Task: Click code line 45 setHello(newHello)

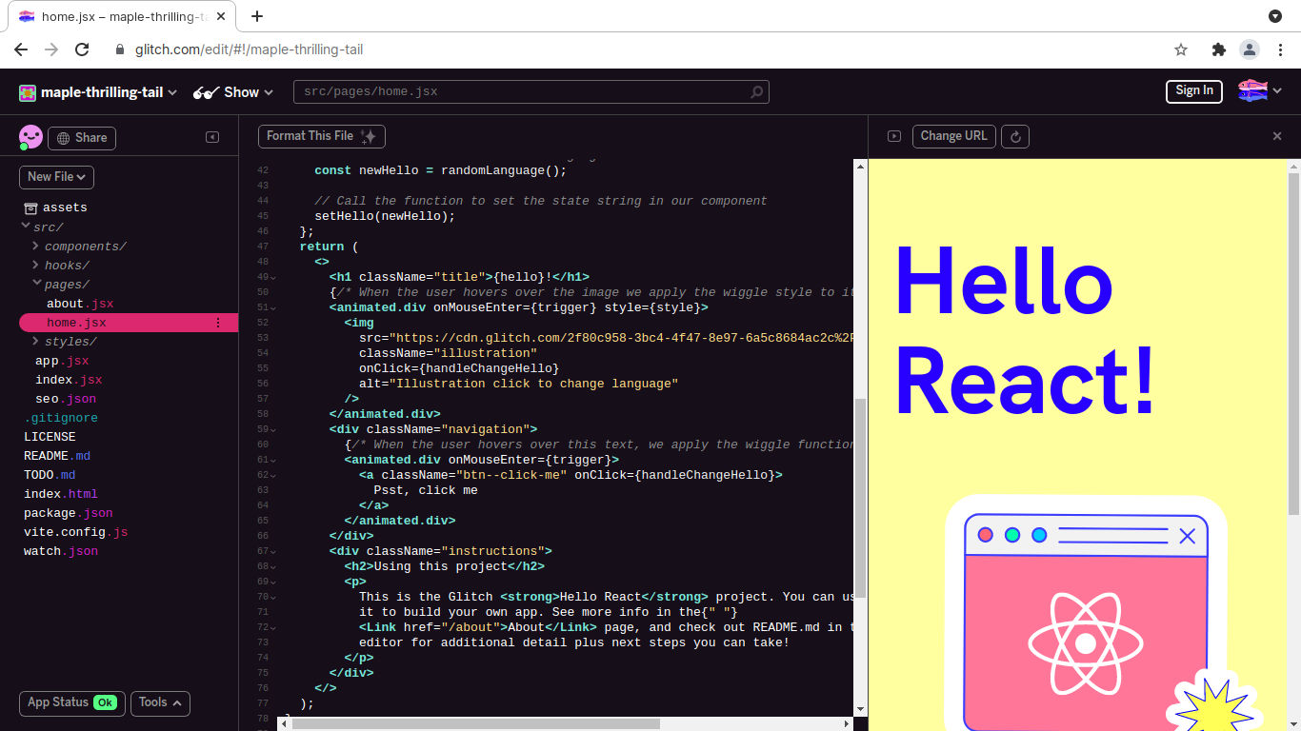Action: point(385,216)
